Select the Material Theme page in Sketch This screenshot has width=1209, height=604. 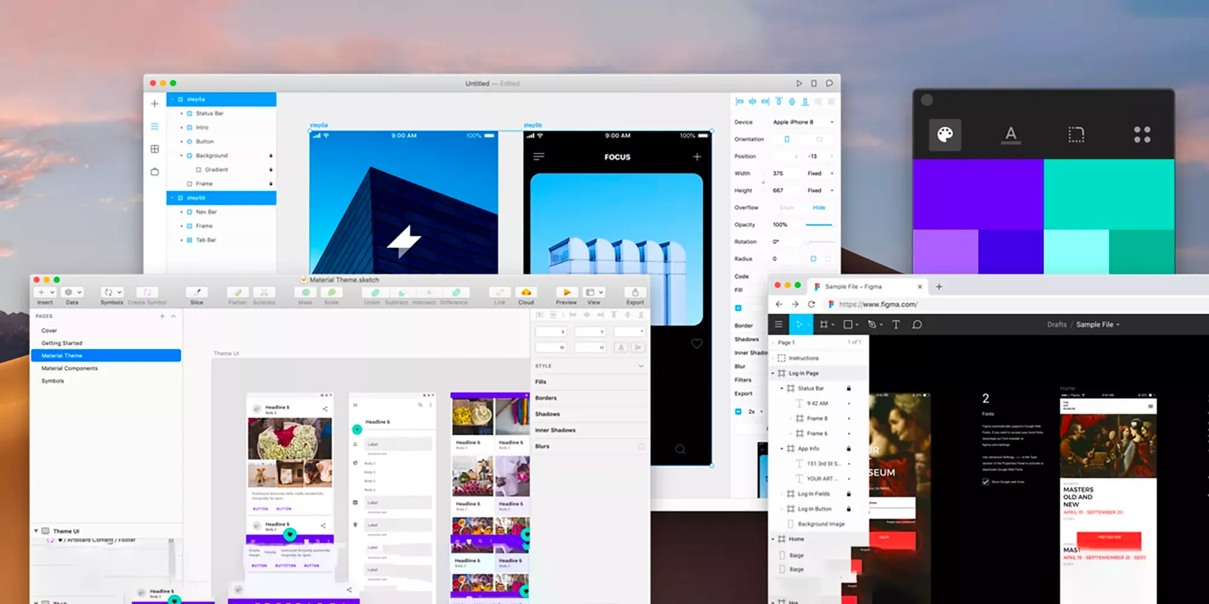(x=106, y=356)
